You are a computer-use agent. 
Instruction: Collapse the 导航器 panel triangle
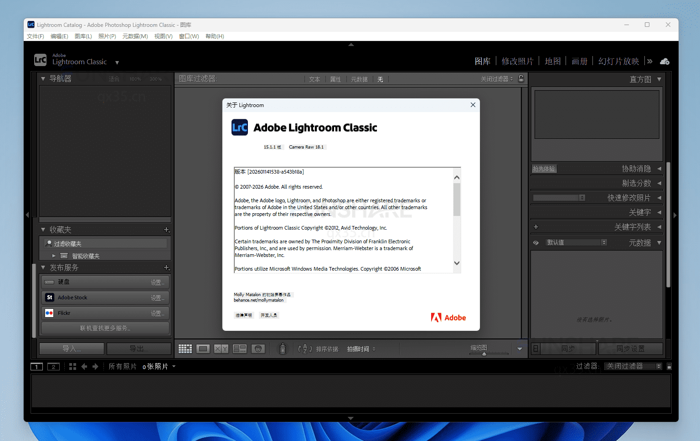pos(43,79)
